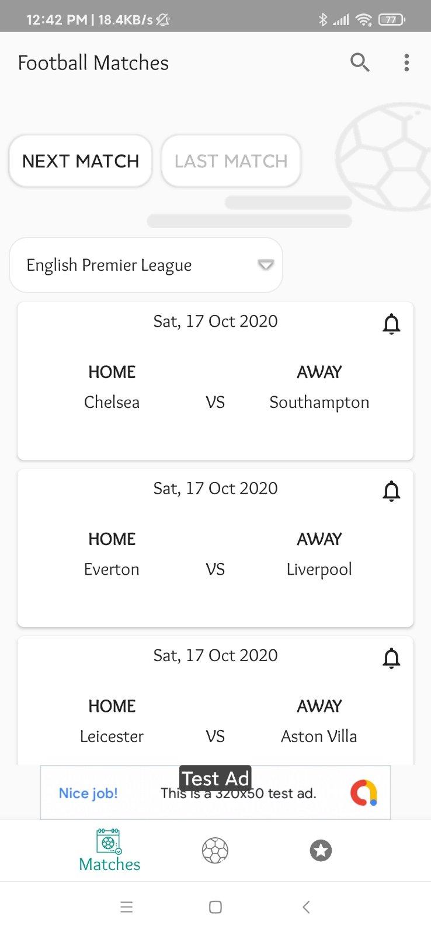Select the Aston Villa away team name
431x933 pixels.
(x=319, y=736)
